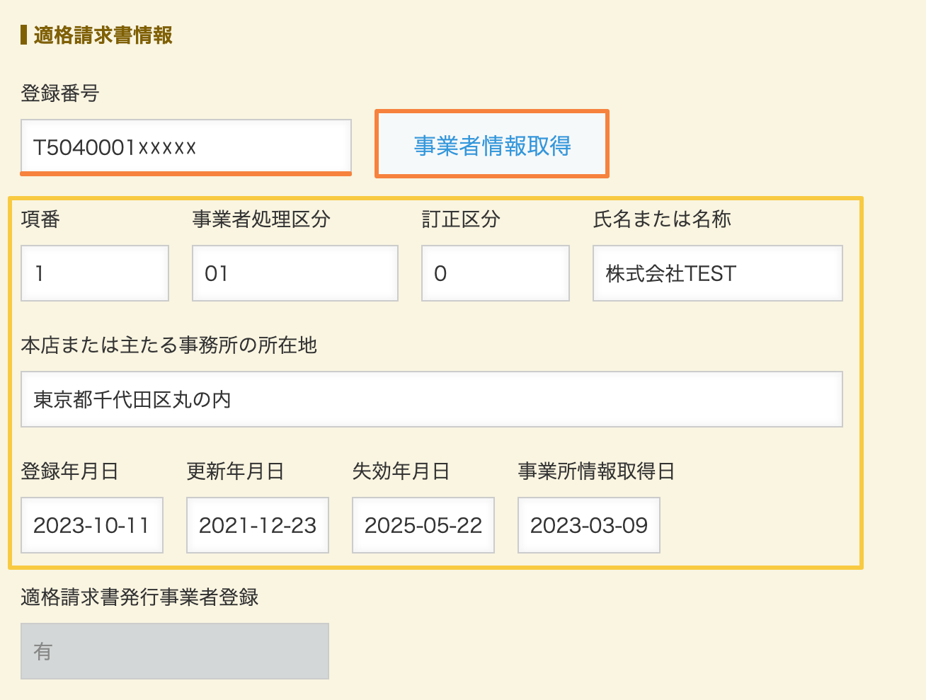Focus the 本店または主たる事務所の所在地 address field
The height and width of the screenshot is (700, 926).
[431, 399]
